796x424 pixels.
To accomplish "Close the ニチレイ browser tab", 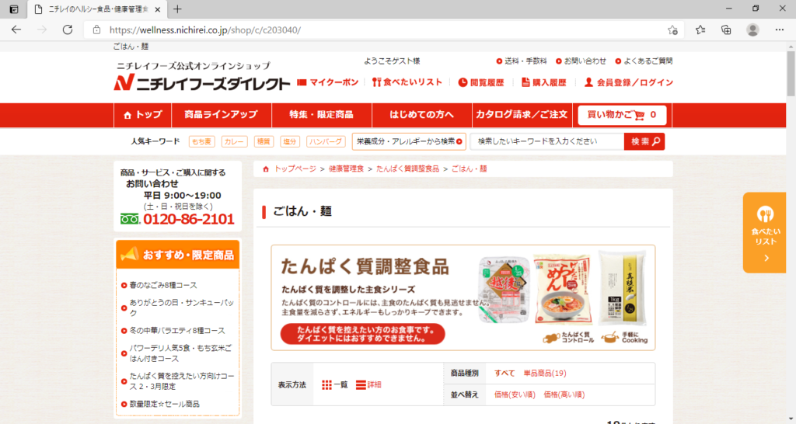I will 157,9.
